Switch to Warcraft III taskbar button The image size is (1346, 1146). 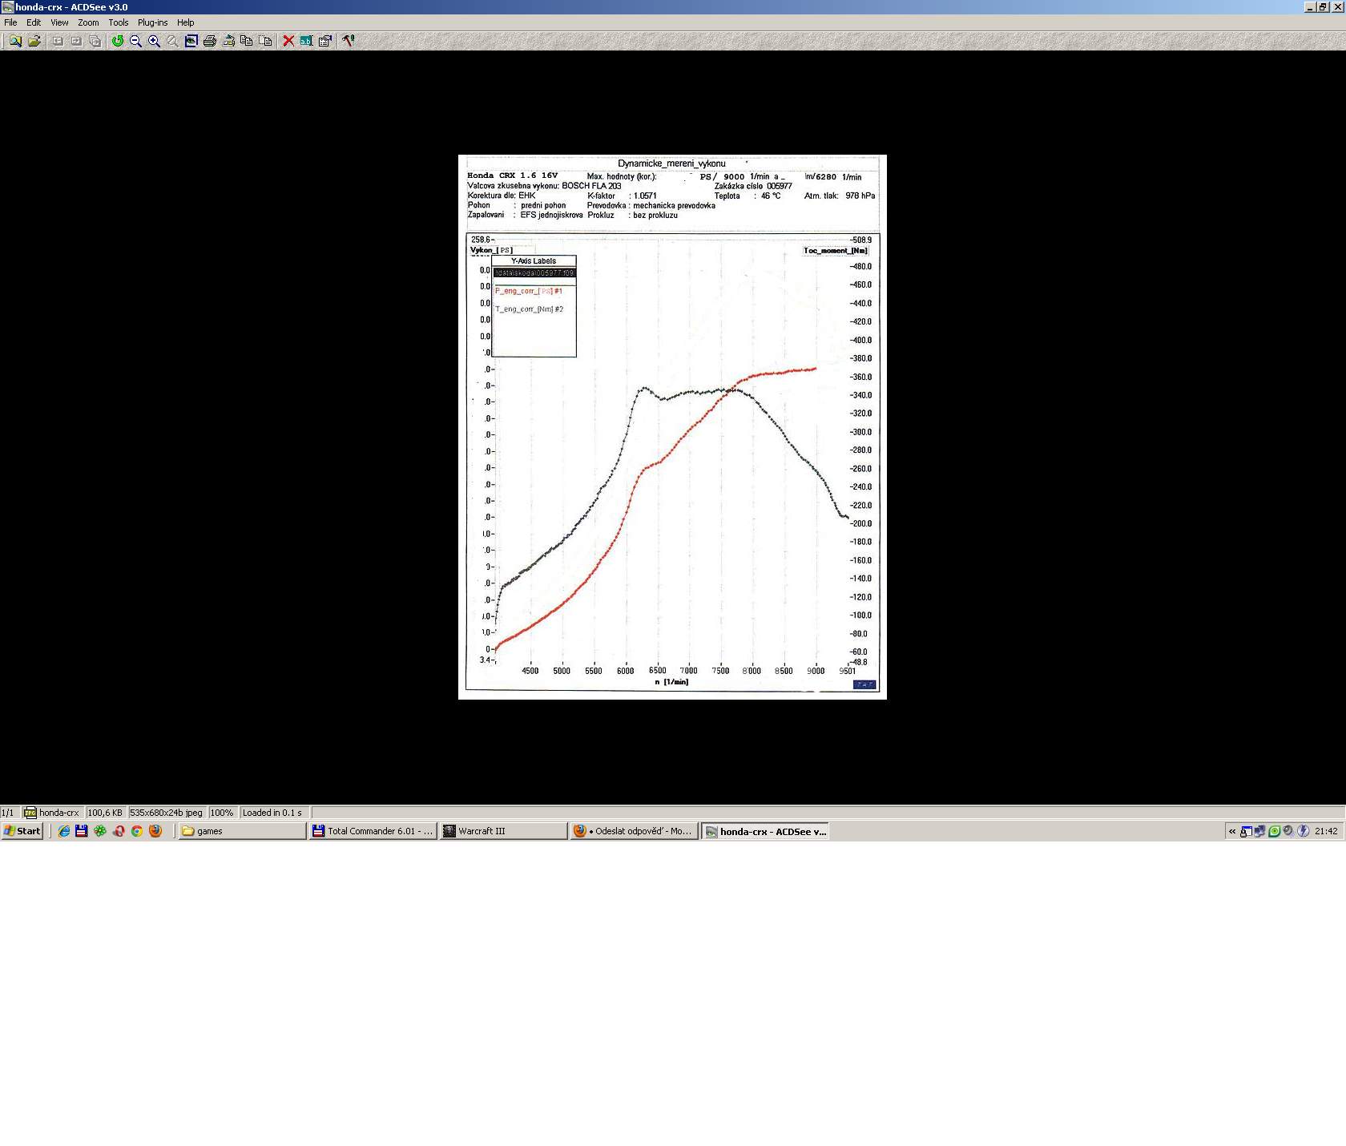[x=503, y=831]
